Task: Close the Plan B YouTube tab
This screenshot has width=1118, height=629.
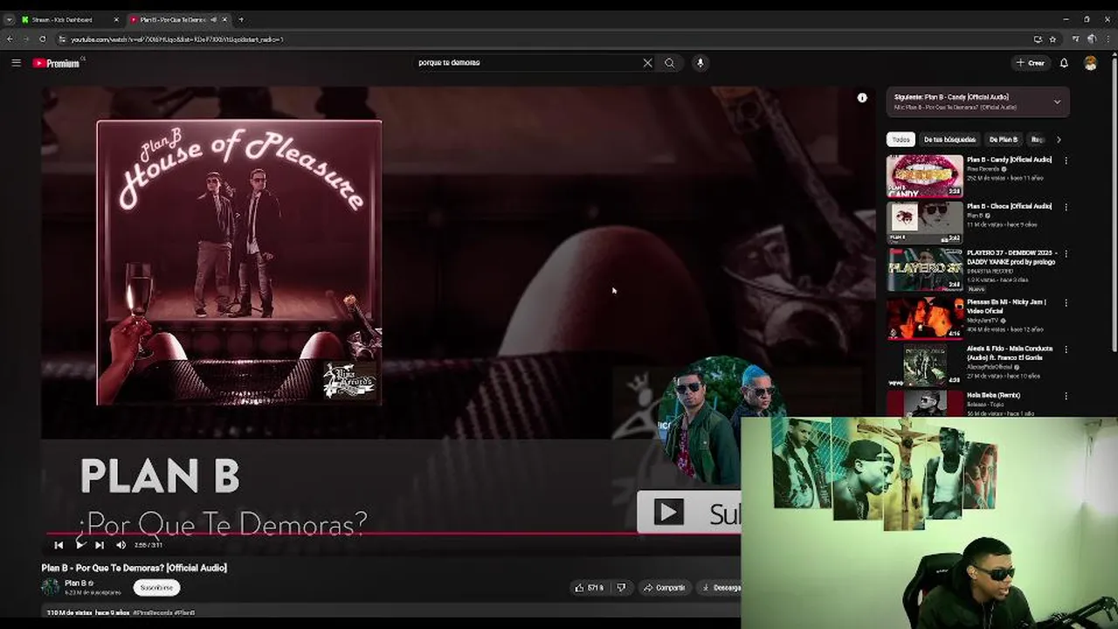Action: tap(224, 19)
